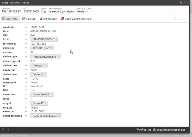Click the "Index Key Full" meta value
The height and width of the screenshot is (137, 192).
point(41,94)
